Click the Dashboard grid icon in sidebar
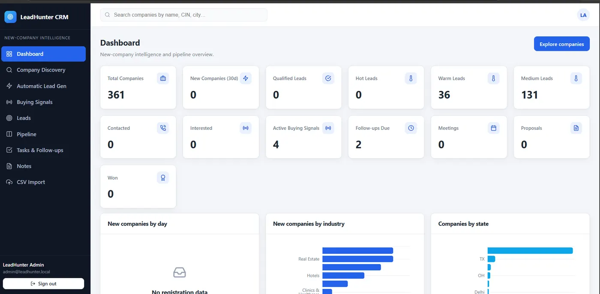The image size is (600, 294). (x=9, y=54)
